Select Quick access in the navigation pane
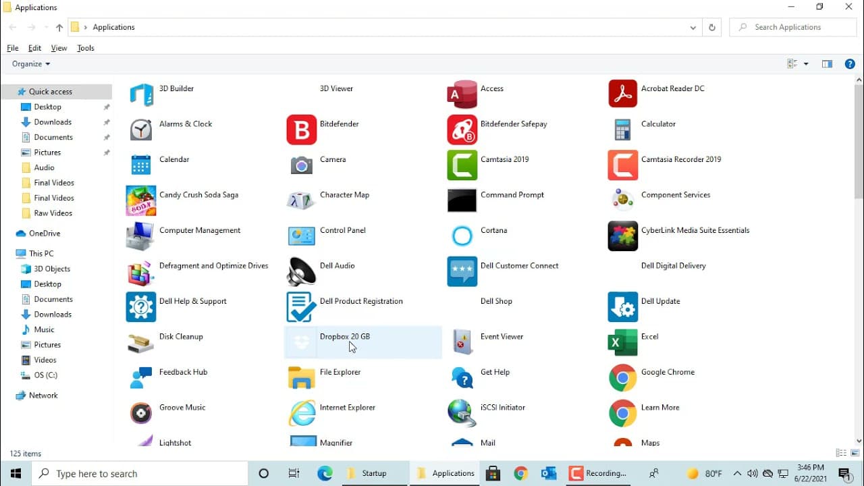The height and width of the screenshot is (486, 864). pos(57,92)
